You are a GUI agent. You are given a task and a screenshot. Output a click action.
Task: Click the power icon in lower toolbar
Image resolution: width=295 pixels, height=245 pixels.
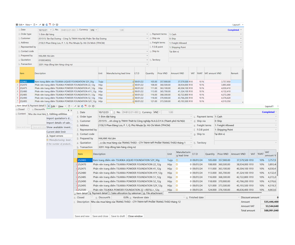[93, 106]
